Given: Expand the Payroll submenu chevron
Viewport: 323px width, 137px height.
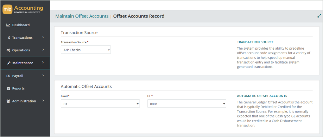Looking at the screenshot, I should pos(43,75).
